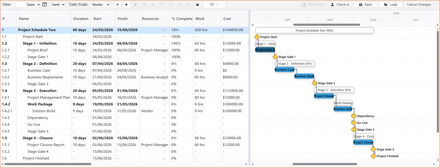
Task: Click the diamond add-milestone icon in the toolbar
Action: [126, 5]
